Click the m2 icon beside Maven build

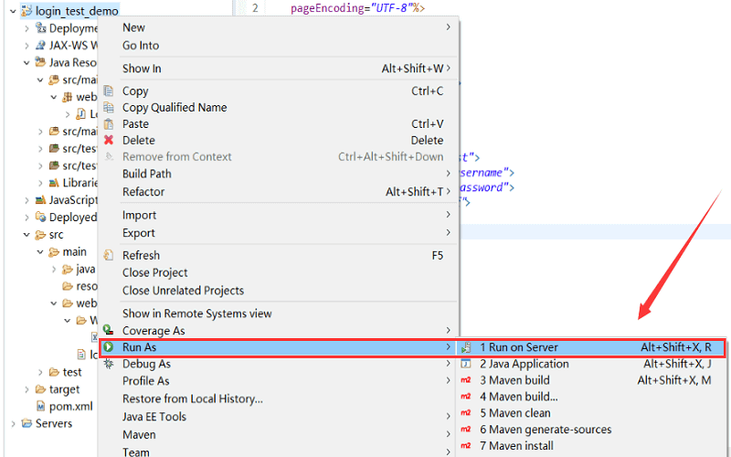click(465, 380)
